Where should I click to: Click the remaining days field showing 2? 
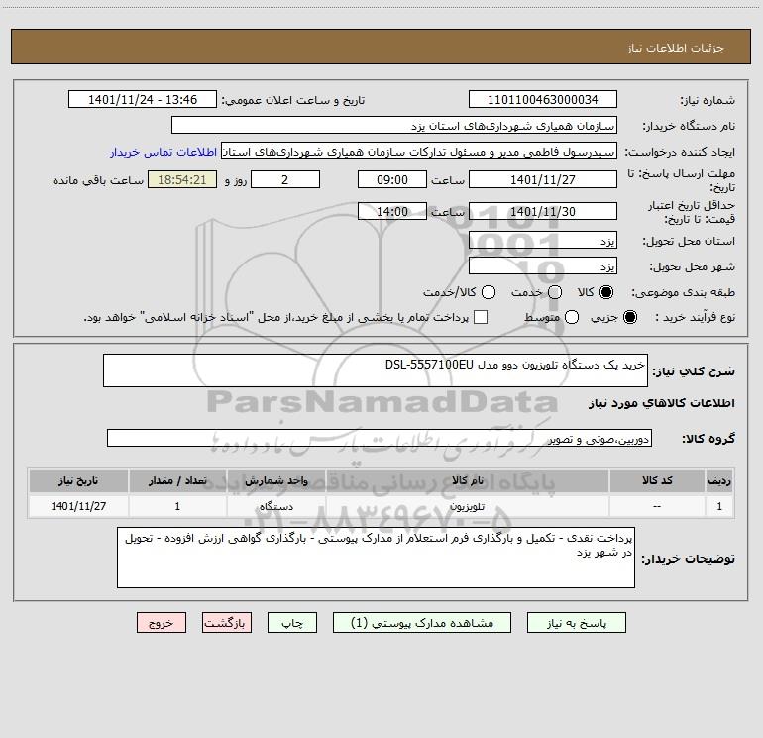coord(285,179)
